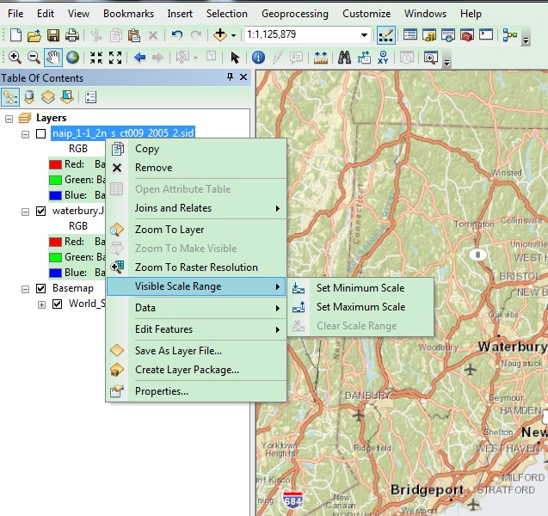The height and width of the screenshot is (516, 548).
Task: Click the List By Drawing Order icon
Action: 10,97
